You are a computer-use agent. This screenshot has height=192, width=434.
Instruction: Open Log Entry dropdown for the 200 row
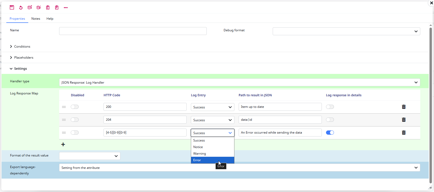click(213, 107)
